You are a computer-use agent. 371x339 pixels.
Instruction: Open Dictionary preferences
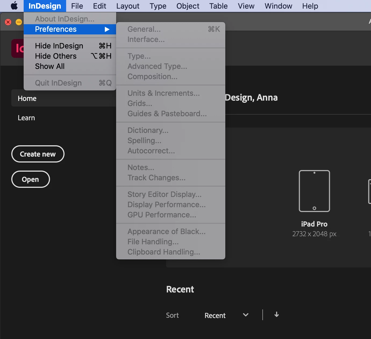pyautogui.click(x=171, y=130)
